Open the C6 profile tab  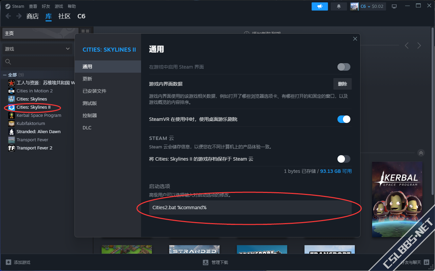[81, 16]
